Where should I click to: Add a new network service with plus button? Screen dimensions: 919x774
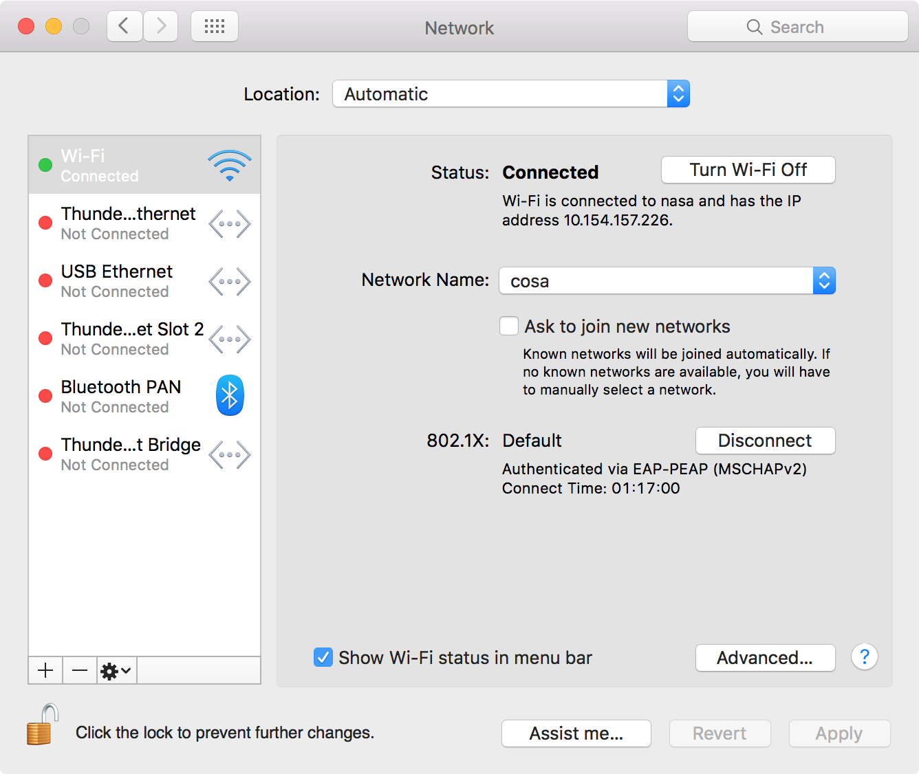click(x=45, y=670)
